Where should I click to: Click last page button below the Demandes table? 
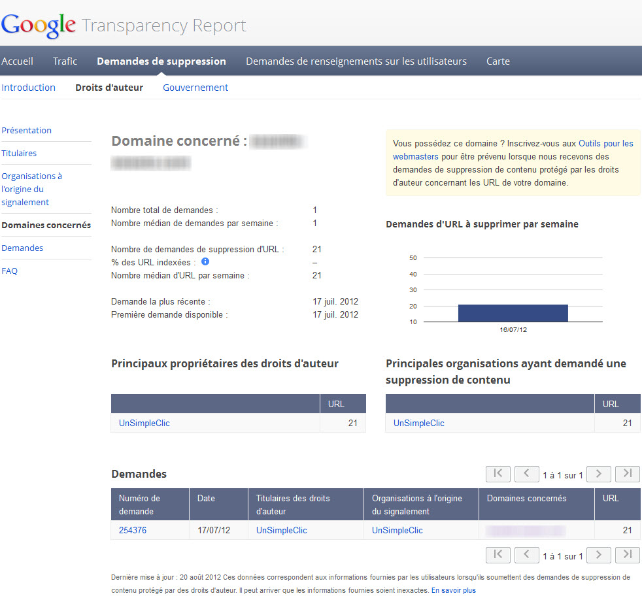(x=628, y=555)
